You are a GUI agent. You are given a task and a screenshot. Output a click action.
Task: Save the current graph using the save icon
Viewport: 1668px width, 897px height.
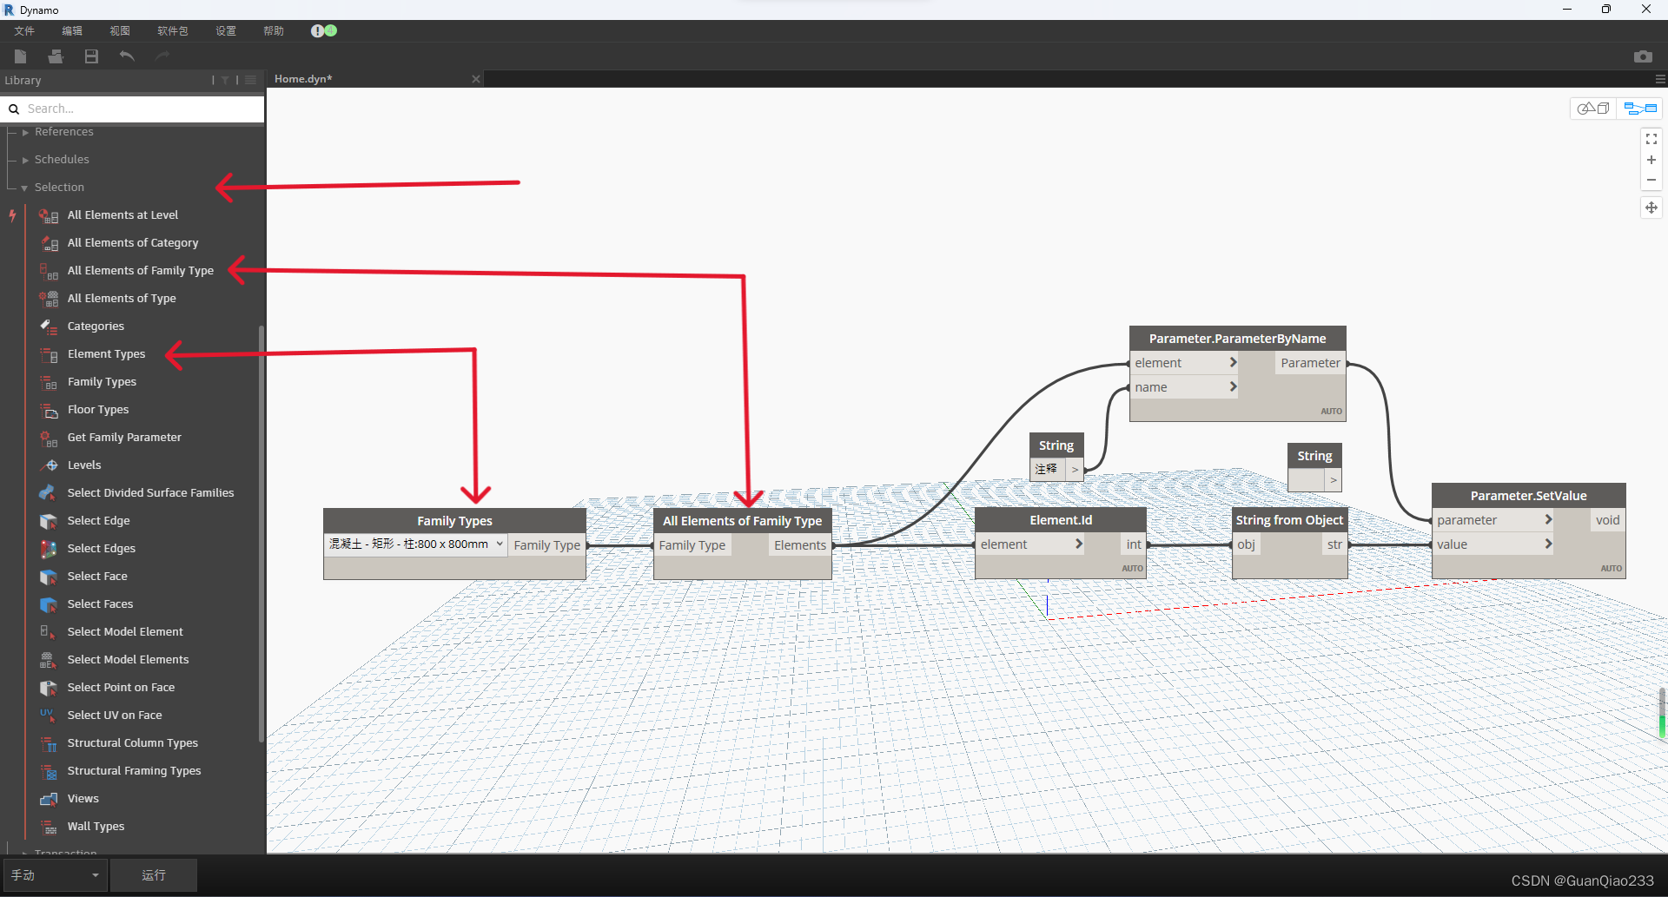[90, 56]
